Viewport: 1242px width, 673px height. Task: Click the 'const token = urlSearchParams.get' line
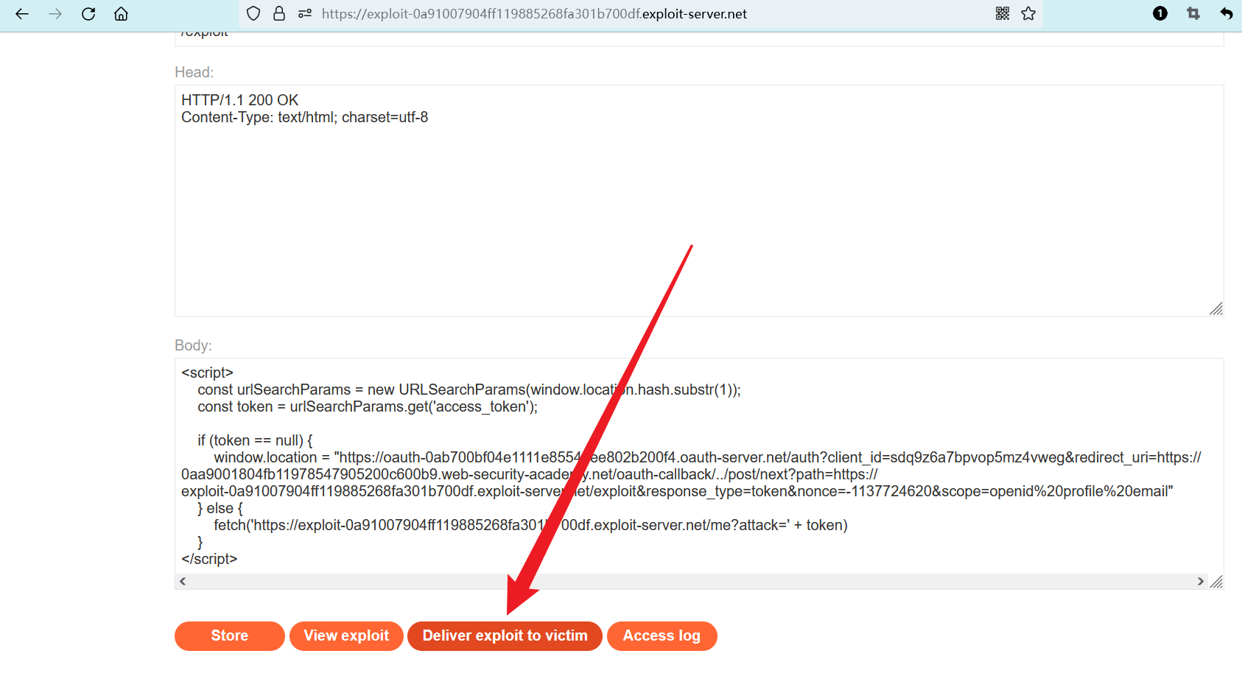tap(368, 406)
